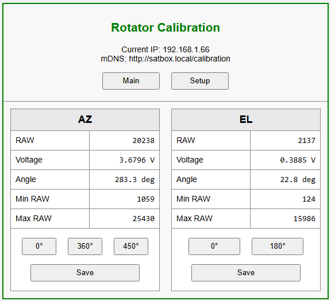Save the AZ calibration
The width and height of the screenshot is (331, 301).
[x=85, y=273]
